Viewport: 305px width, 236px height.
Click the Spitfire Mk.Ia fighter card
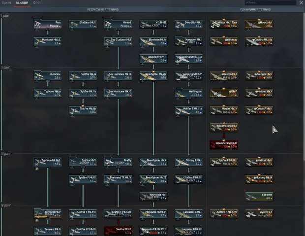point(83,76)
